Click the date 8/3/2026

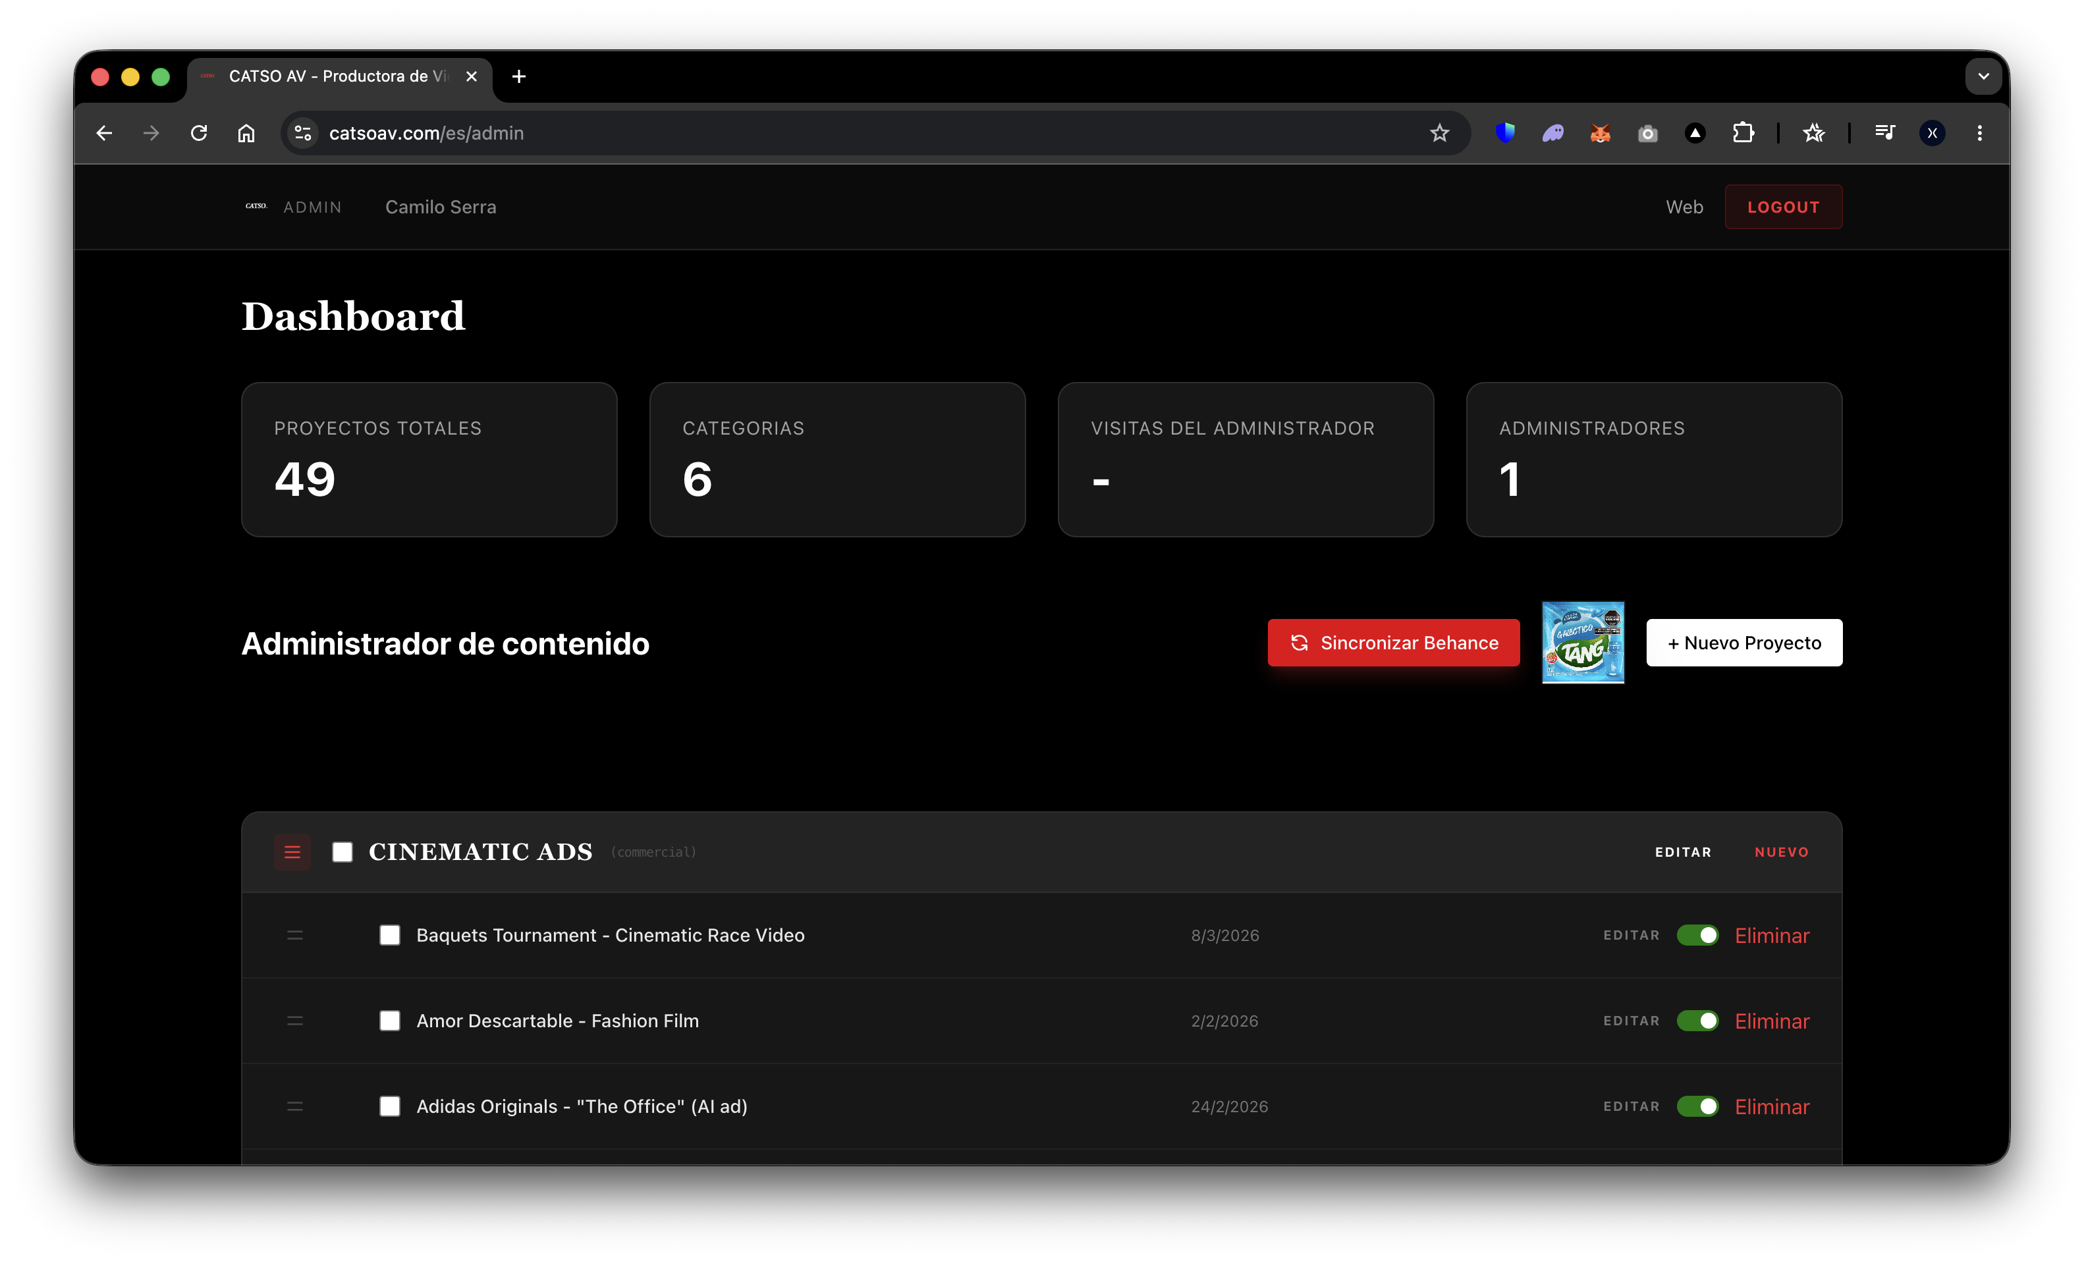point(1224,935)
